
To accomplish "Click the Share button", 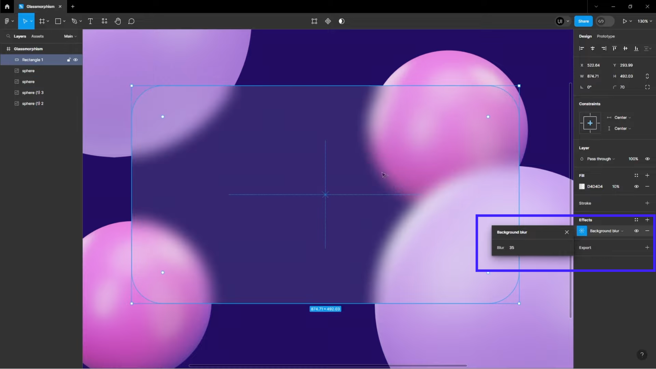I will (x=583, y=21).
